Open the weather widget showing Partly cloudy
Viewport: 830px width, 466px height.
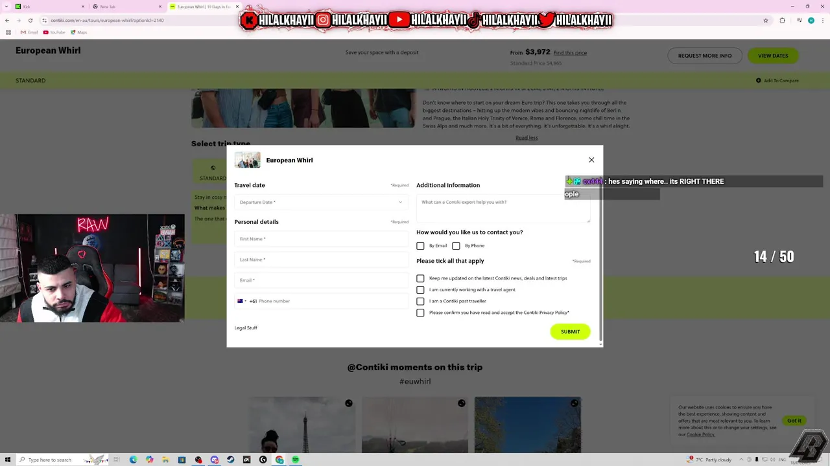[710, 460]
